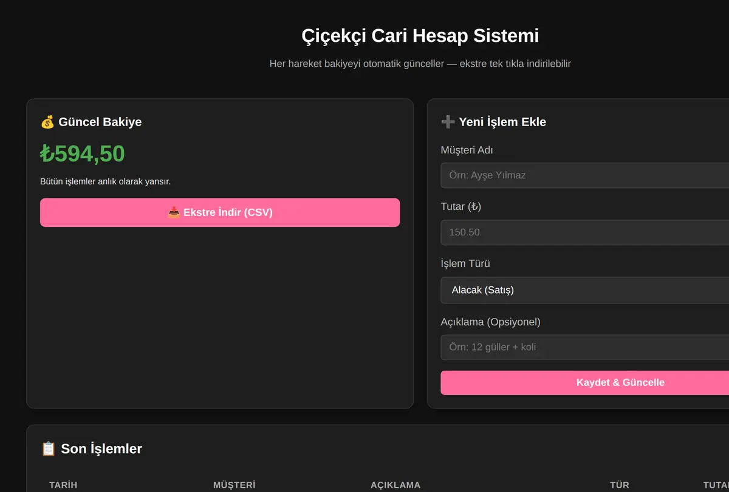Click the Müşteri Adı label

[467, 150]
